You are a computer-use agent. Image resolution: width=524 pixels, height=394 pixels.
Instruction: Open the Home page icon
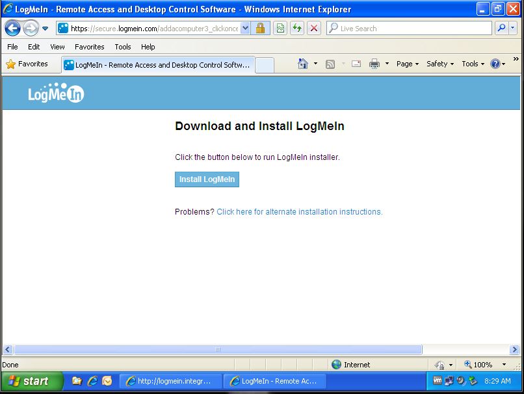(302, 64)
